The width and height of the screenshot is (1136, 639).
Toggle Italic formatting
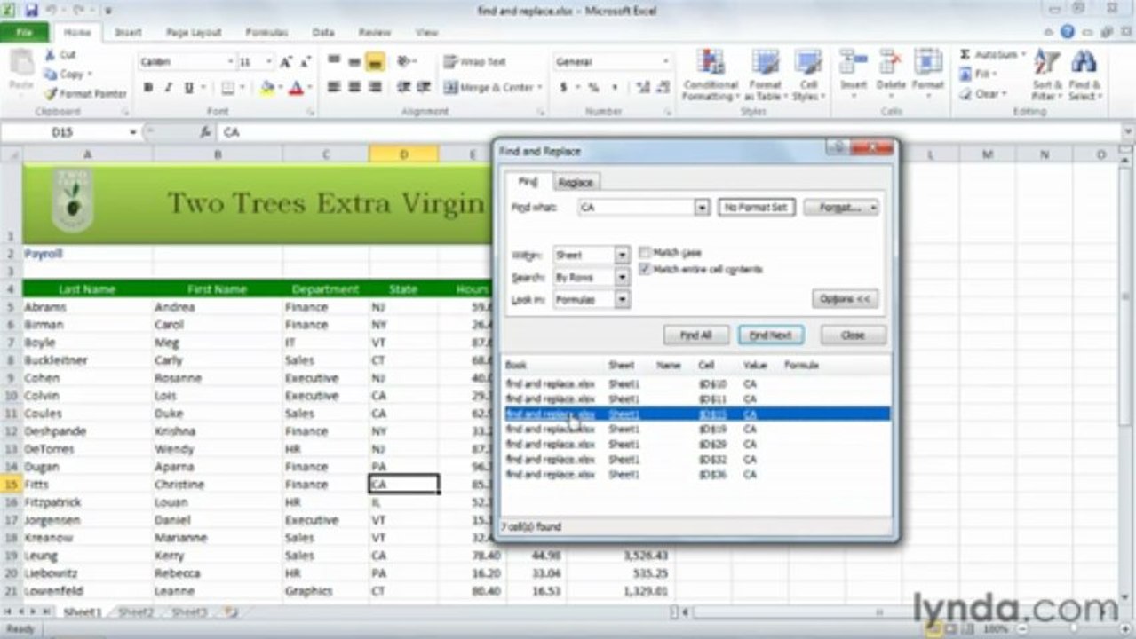pyautogui.click(x=169, y=88)
